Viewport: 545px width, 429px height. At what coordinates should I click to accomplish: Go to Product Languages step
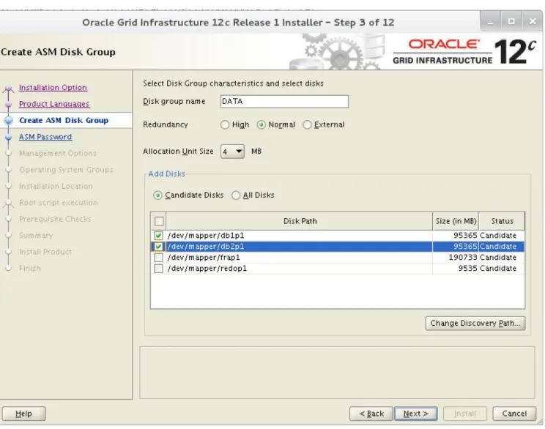pos(54,104)
